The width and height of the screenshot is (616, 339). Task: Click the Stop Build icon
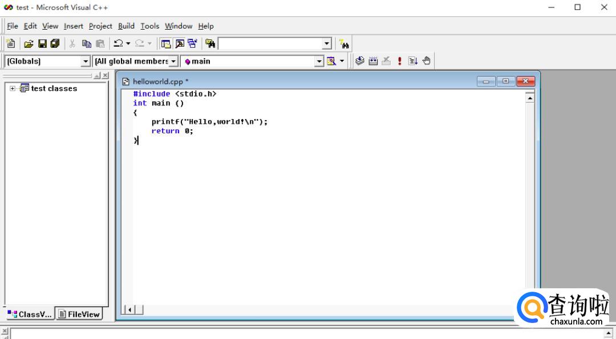(x=386, y=61)
